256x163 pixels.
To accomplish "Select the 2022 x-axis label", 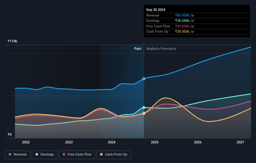I will (x=26, y=142).
